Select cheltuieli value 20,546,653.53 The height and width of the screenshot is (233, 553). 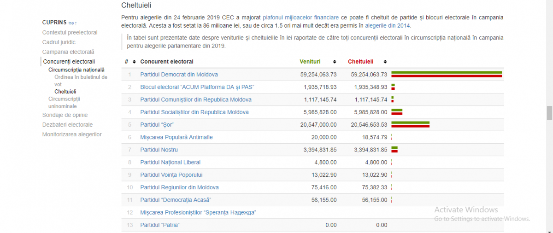(369, 125)
